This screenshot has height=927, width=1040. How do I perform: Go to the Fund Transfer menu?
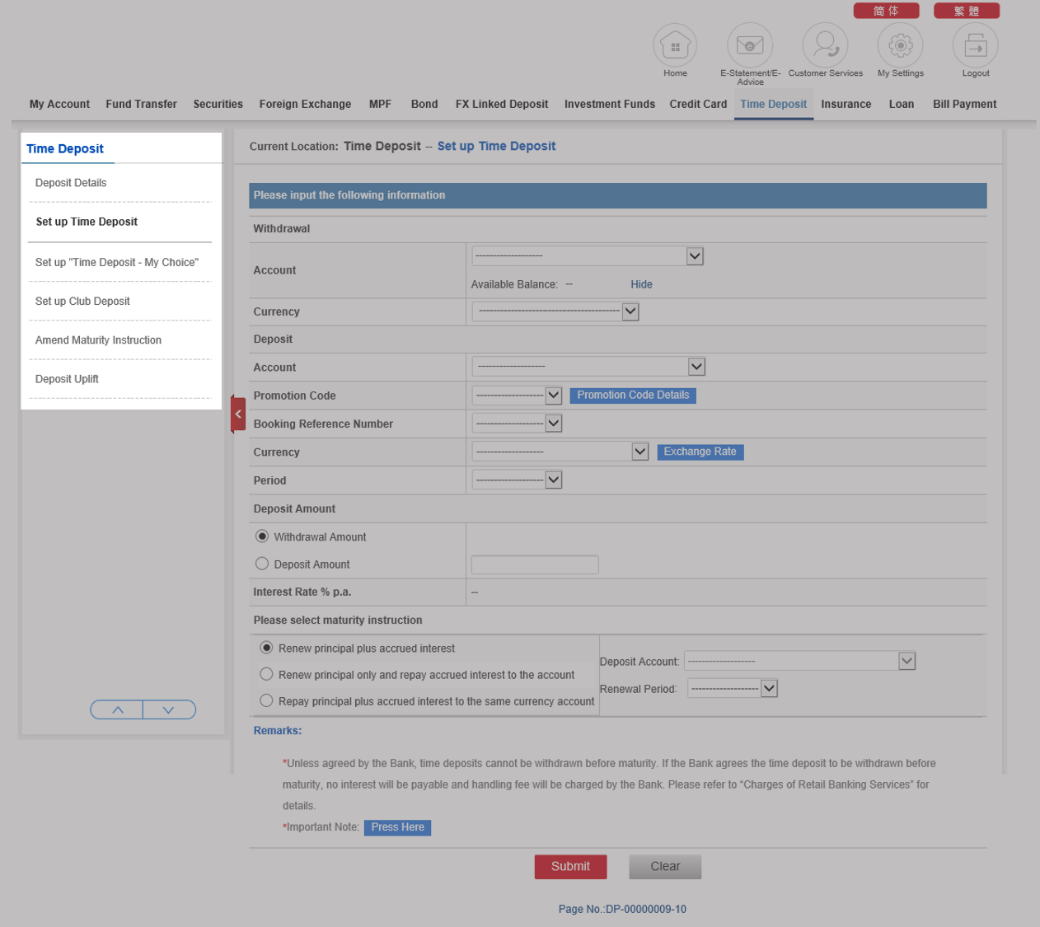[x=141, y=104]
